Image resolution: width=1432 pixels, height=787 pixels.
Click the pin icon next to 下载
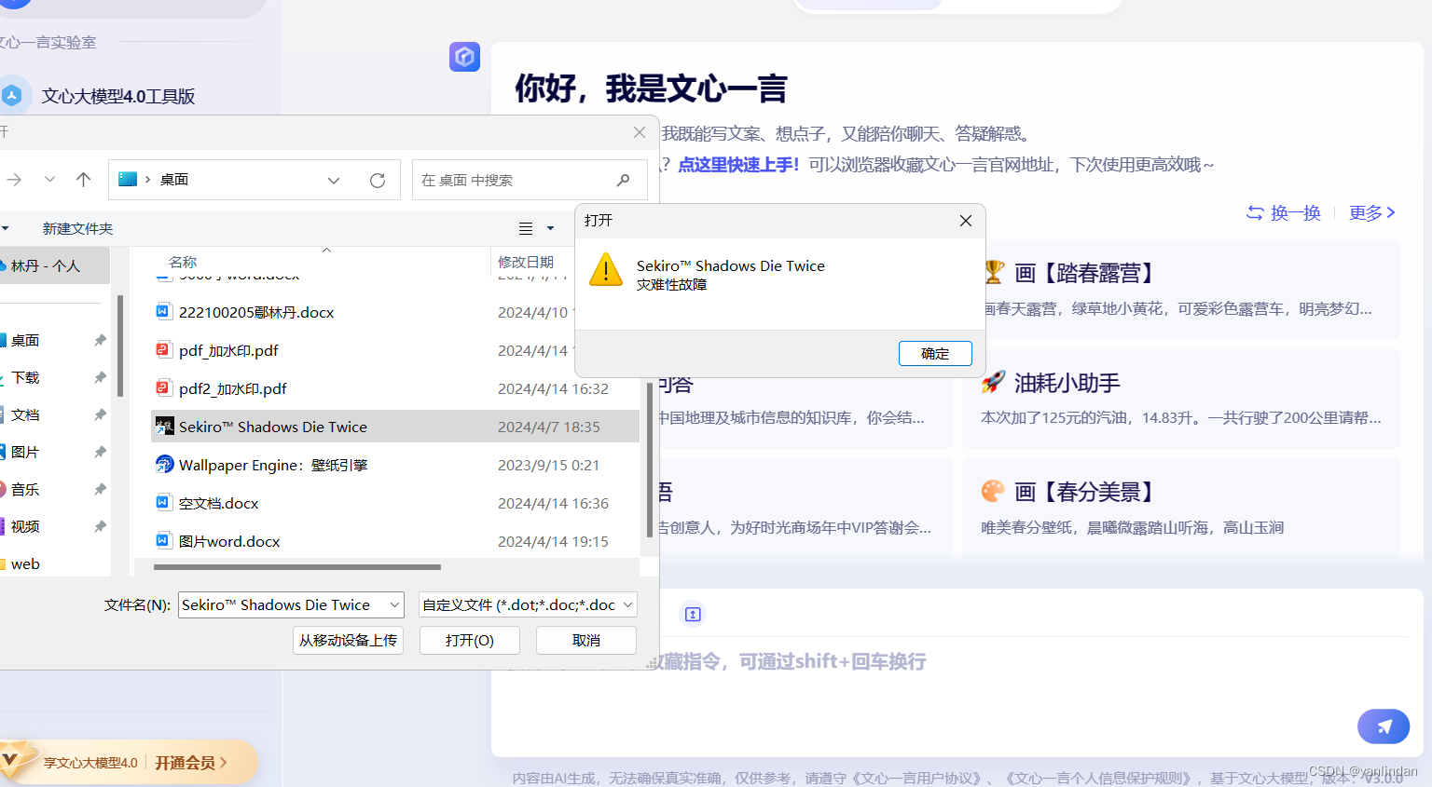click(x=100, y=377)
